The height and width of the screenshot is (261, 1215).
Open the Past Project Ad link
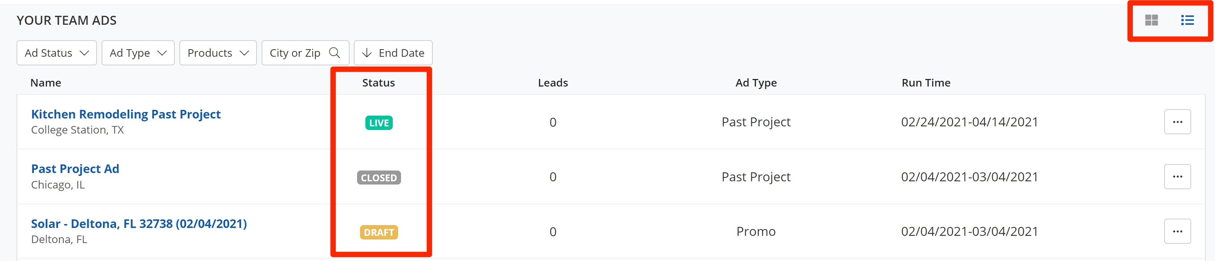click(75, 169)
